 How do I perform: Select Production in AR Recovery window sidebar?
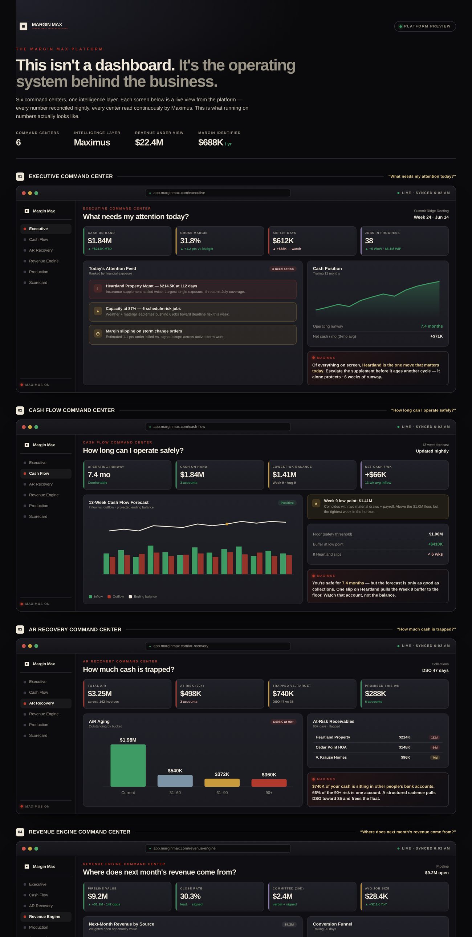[x=46, y=725]
